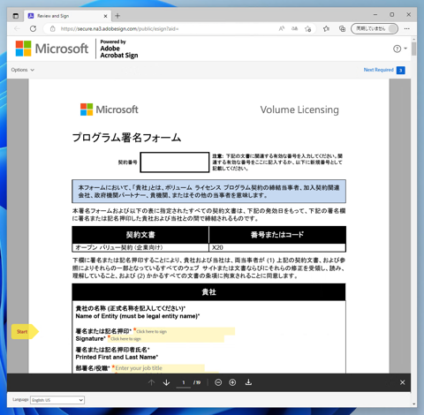Viewport: 424px width, 415px height.
Task: Click 'Printed First and Last Name' label
Action: pos(117,357)
